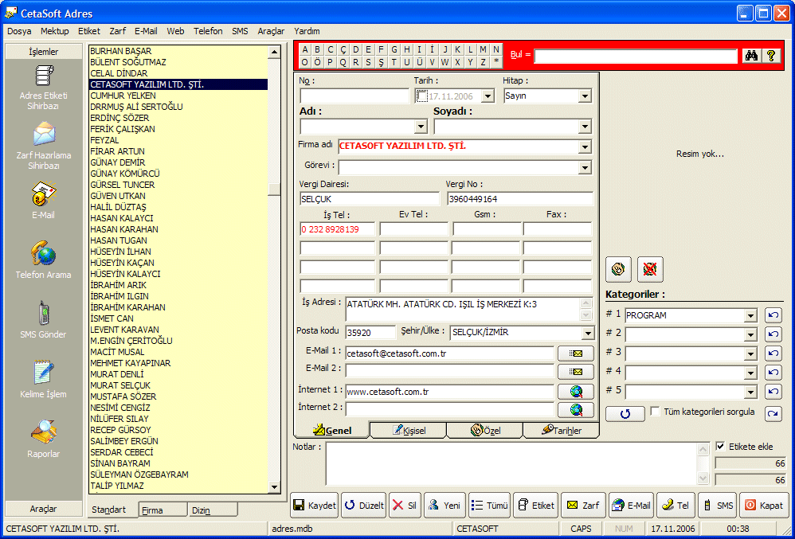Delete record with Sil button

pos(405,505)
